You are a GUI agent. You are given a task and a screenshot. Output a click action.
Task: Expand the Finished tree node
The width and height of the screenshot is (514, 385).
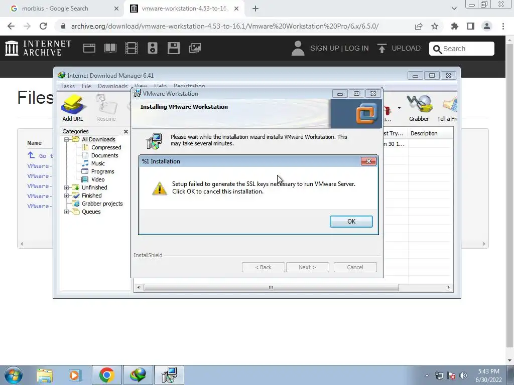click(67, 196)
